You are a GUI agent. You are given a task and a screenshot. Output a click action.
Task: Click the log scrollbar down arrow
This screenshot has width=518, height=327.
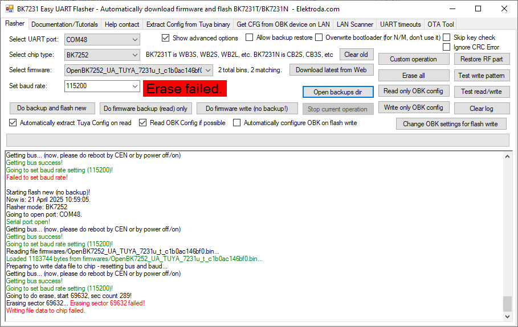click(507, 317)
